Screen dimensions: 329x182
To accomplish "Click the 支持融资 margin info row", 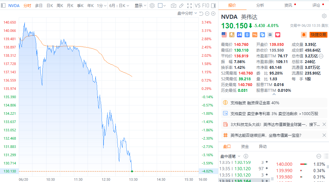I will pos(274,103).
